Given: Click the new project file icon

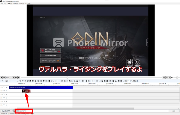Looking at the screenshot, I should 102,81.
